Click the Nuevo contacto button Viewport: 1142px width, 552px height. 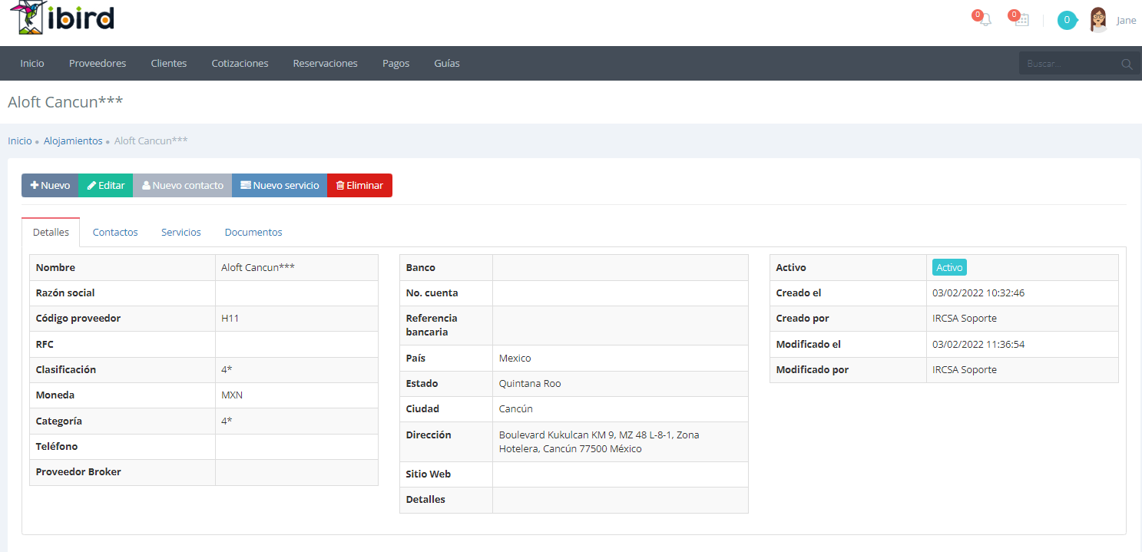tap(183, 185)
